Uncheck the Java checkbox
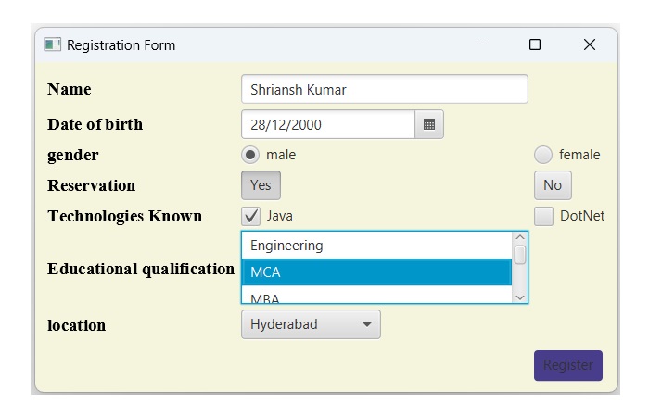The width and height of the screenshot is (649, 417). tap(251, 216)
